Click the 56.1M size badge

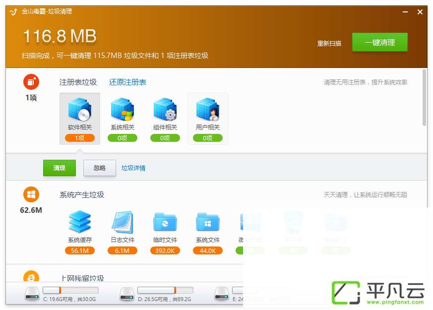coord(80,250)
